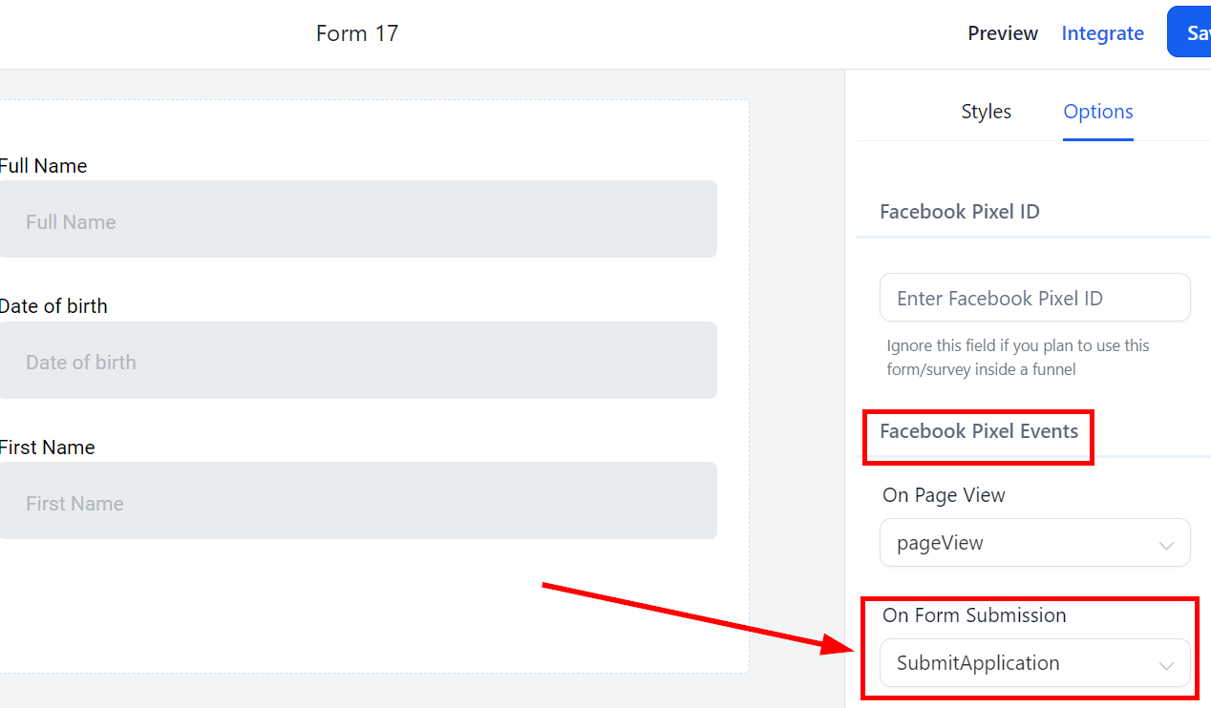Switch to the Styles tab
The image size is (1211, 708).
point(986,112)
